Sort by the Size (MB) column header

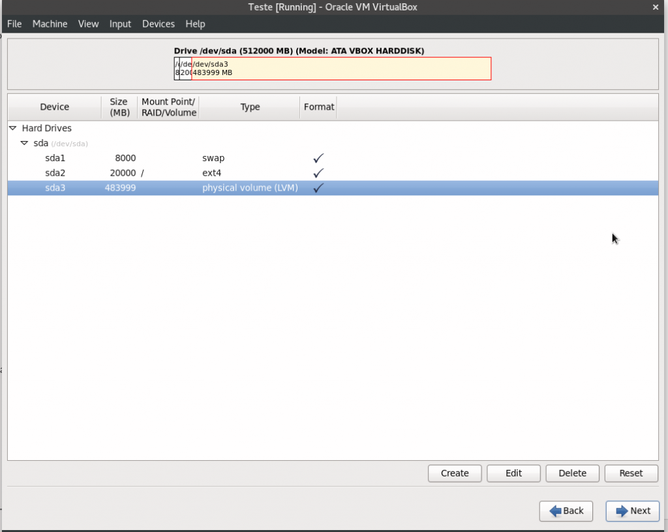tap(119, 107)
